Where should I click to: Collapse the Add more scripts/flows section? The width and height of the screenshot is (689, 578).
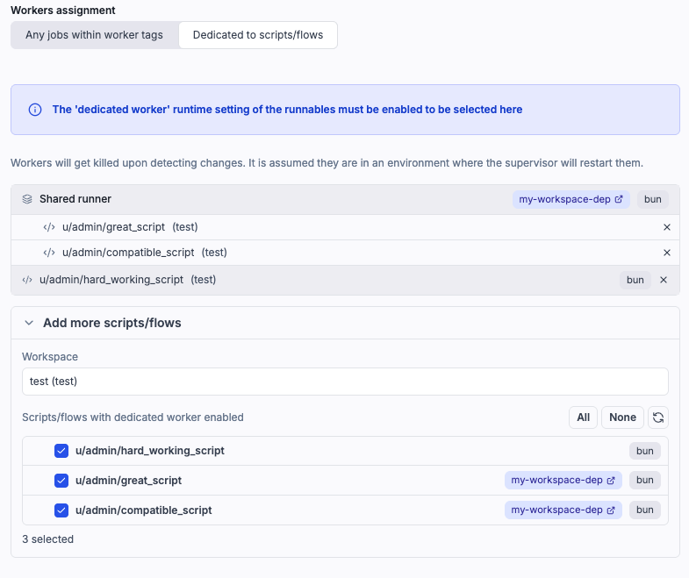29,323
